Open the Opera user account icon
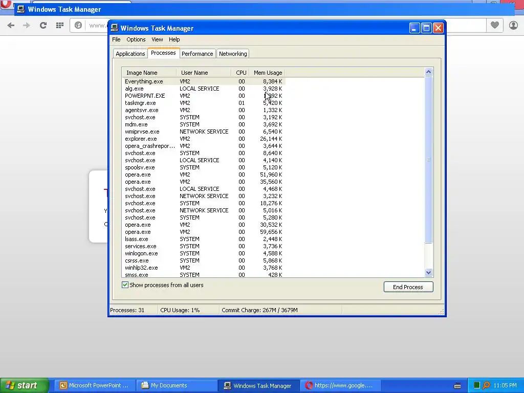The image size is (524, 393). 513,25
